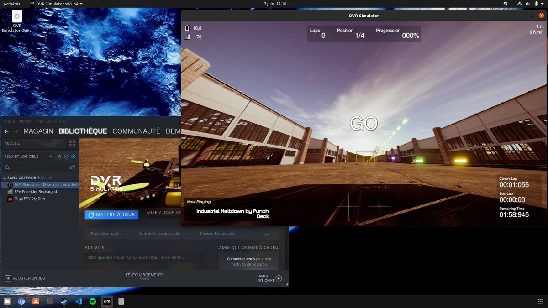Open the Steam menu in Steam window
Image resolution: width=548 pixels, height=308 pixels.
[9, 121]
